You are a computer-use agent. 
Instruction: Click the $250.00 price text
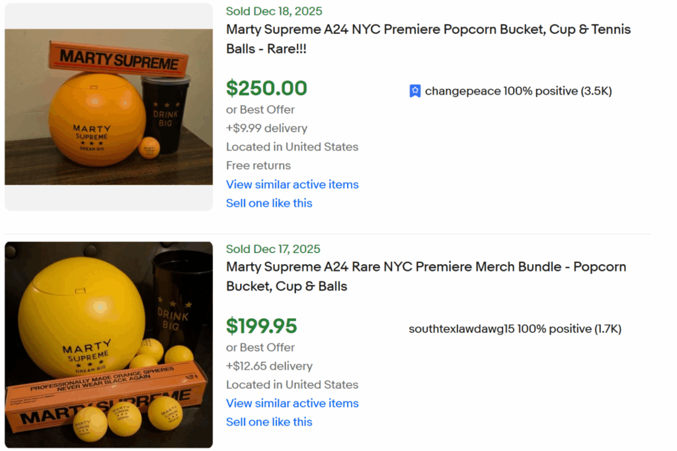click(266, 88)
